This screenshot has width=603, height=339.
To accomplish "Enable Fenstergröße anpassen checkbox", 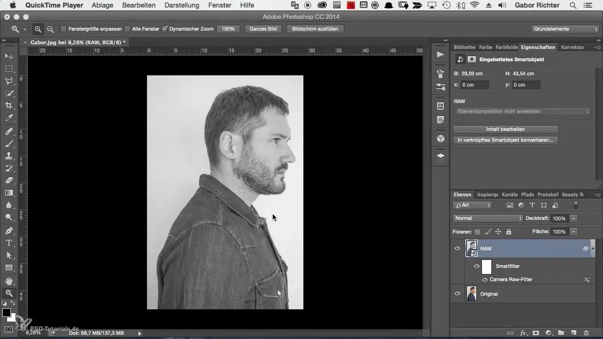I will point(64,29).
